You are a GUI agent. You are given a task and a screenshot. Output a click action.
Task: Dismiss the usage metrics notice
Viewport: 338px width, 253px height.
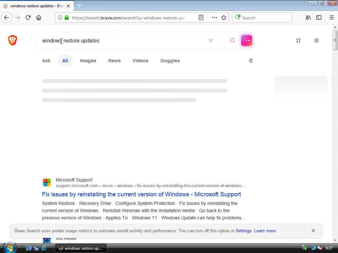(x=313, y=231)
